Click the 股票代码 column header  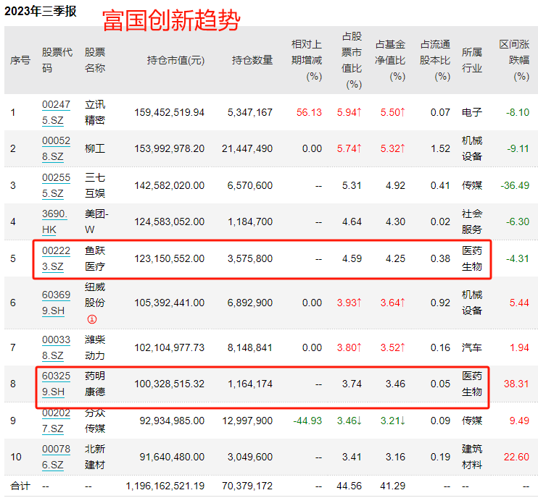coord(57,60)
